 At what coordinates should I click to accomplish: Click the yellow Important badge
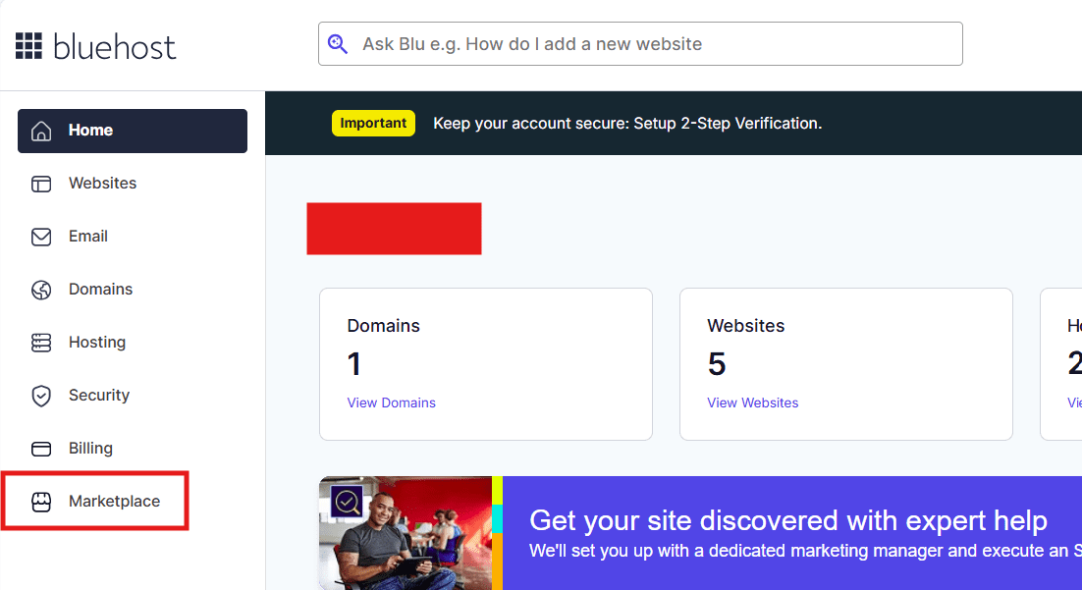[373, 123]
